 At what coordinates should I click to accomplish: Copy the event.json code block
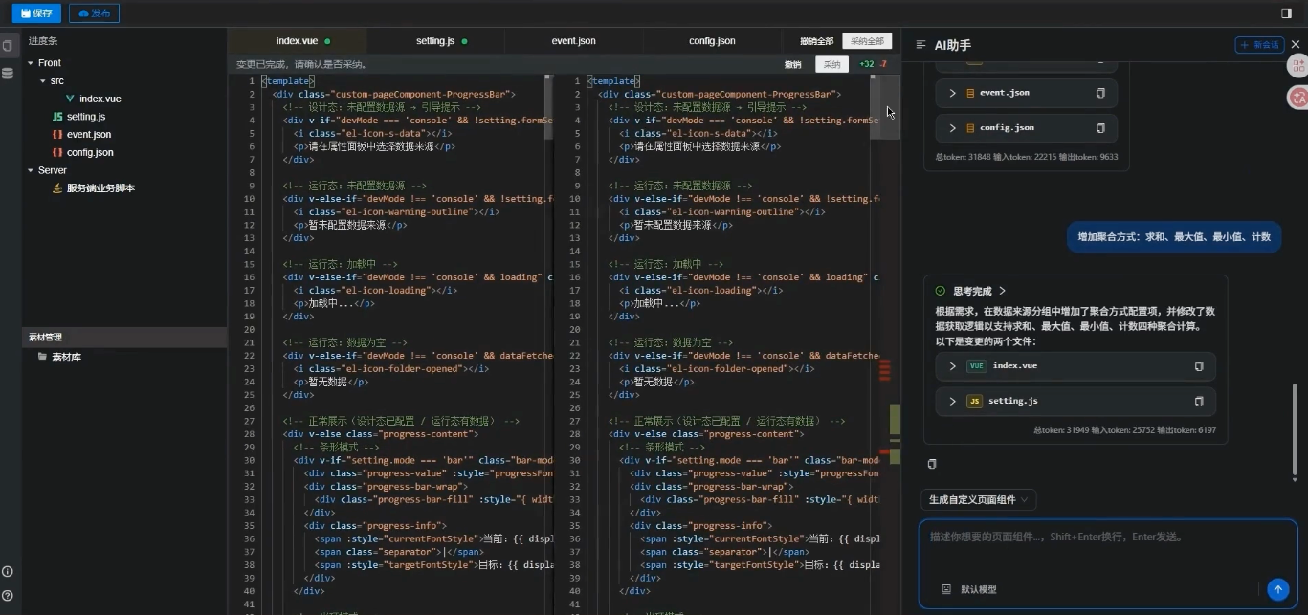point(1100,93)
